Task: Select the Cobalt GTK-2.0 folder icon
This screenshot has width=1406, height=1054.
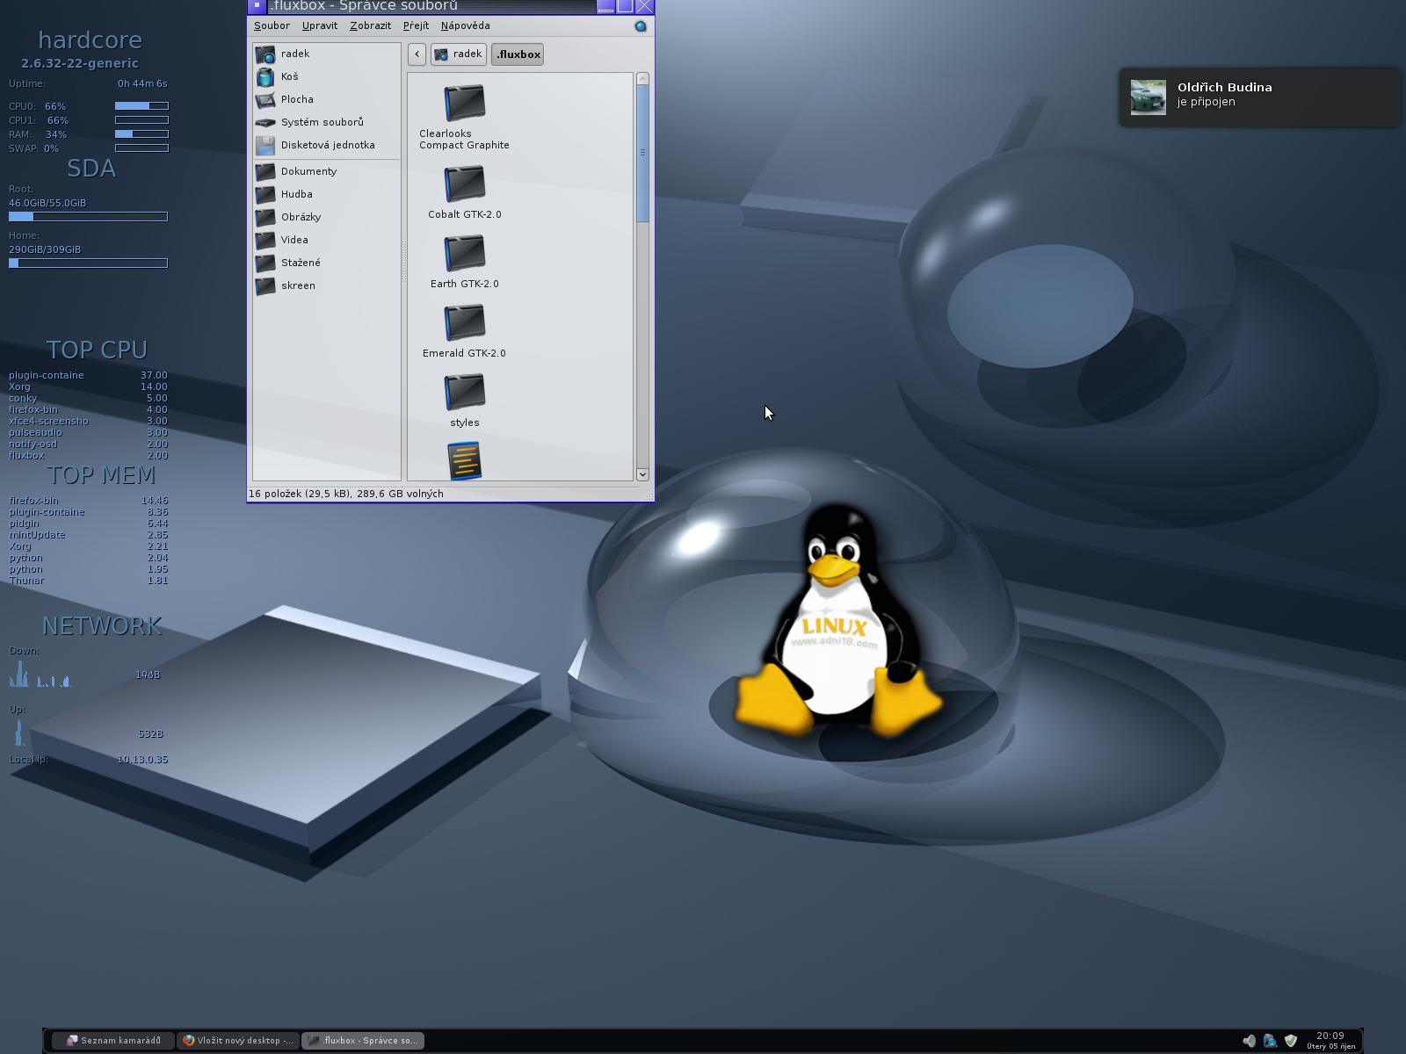Action: coord(464,184)
